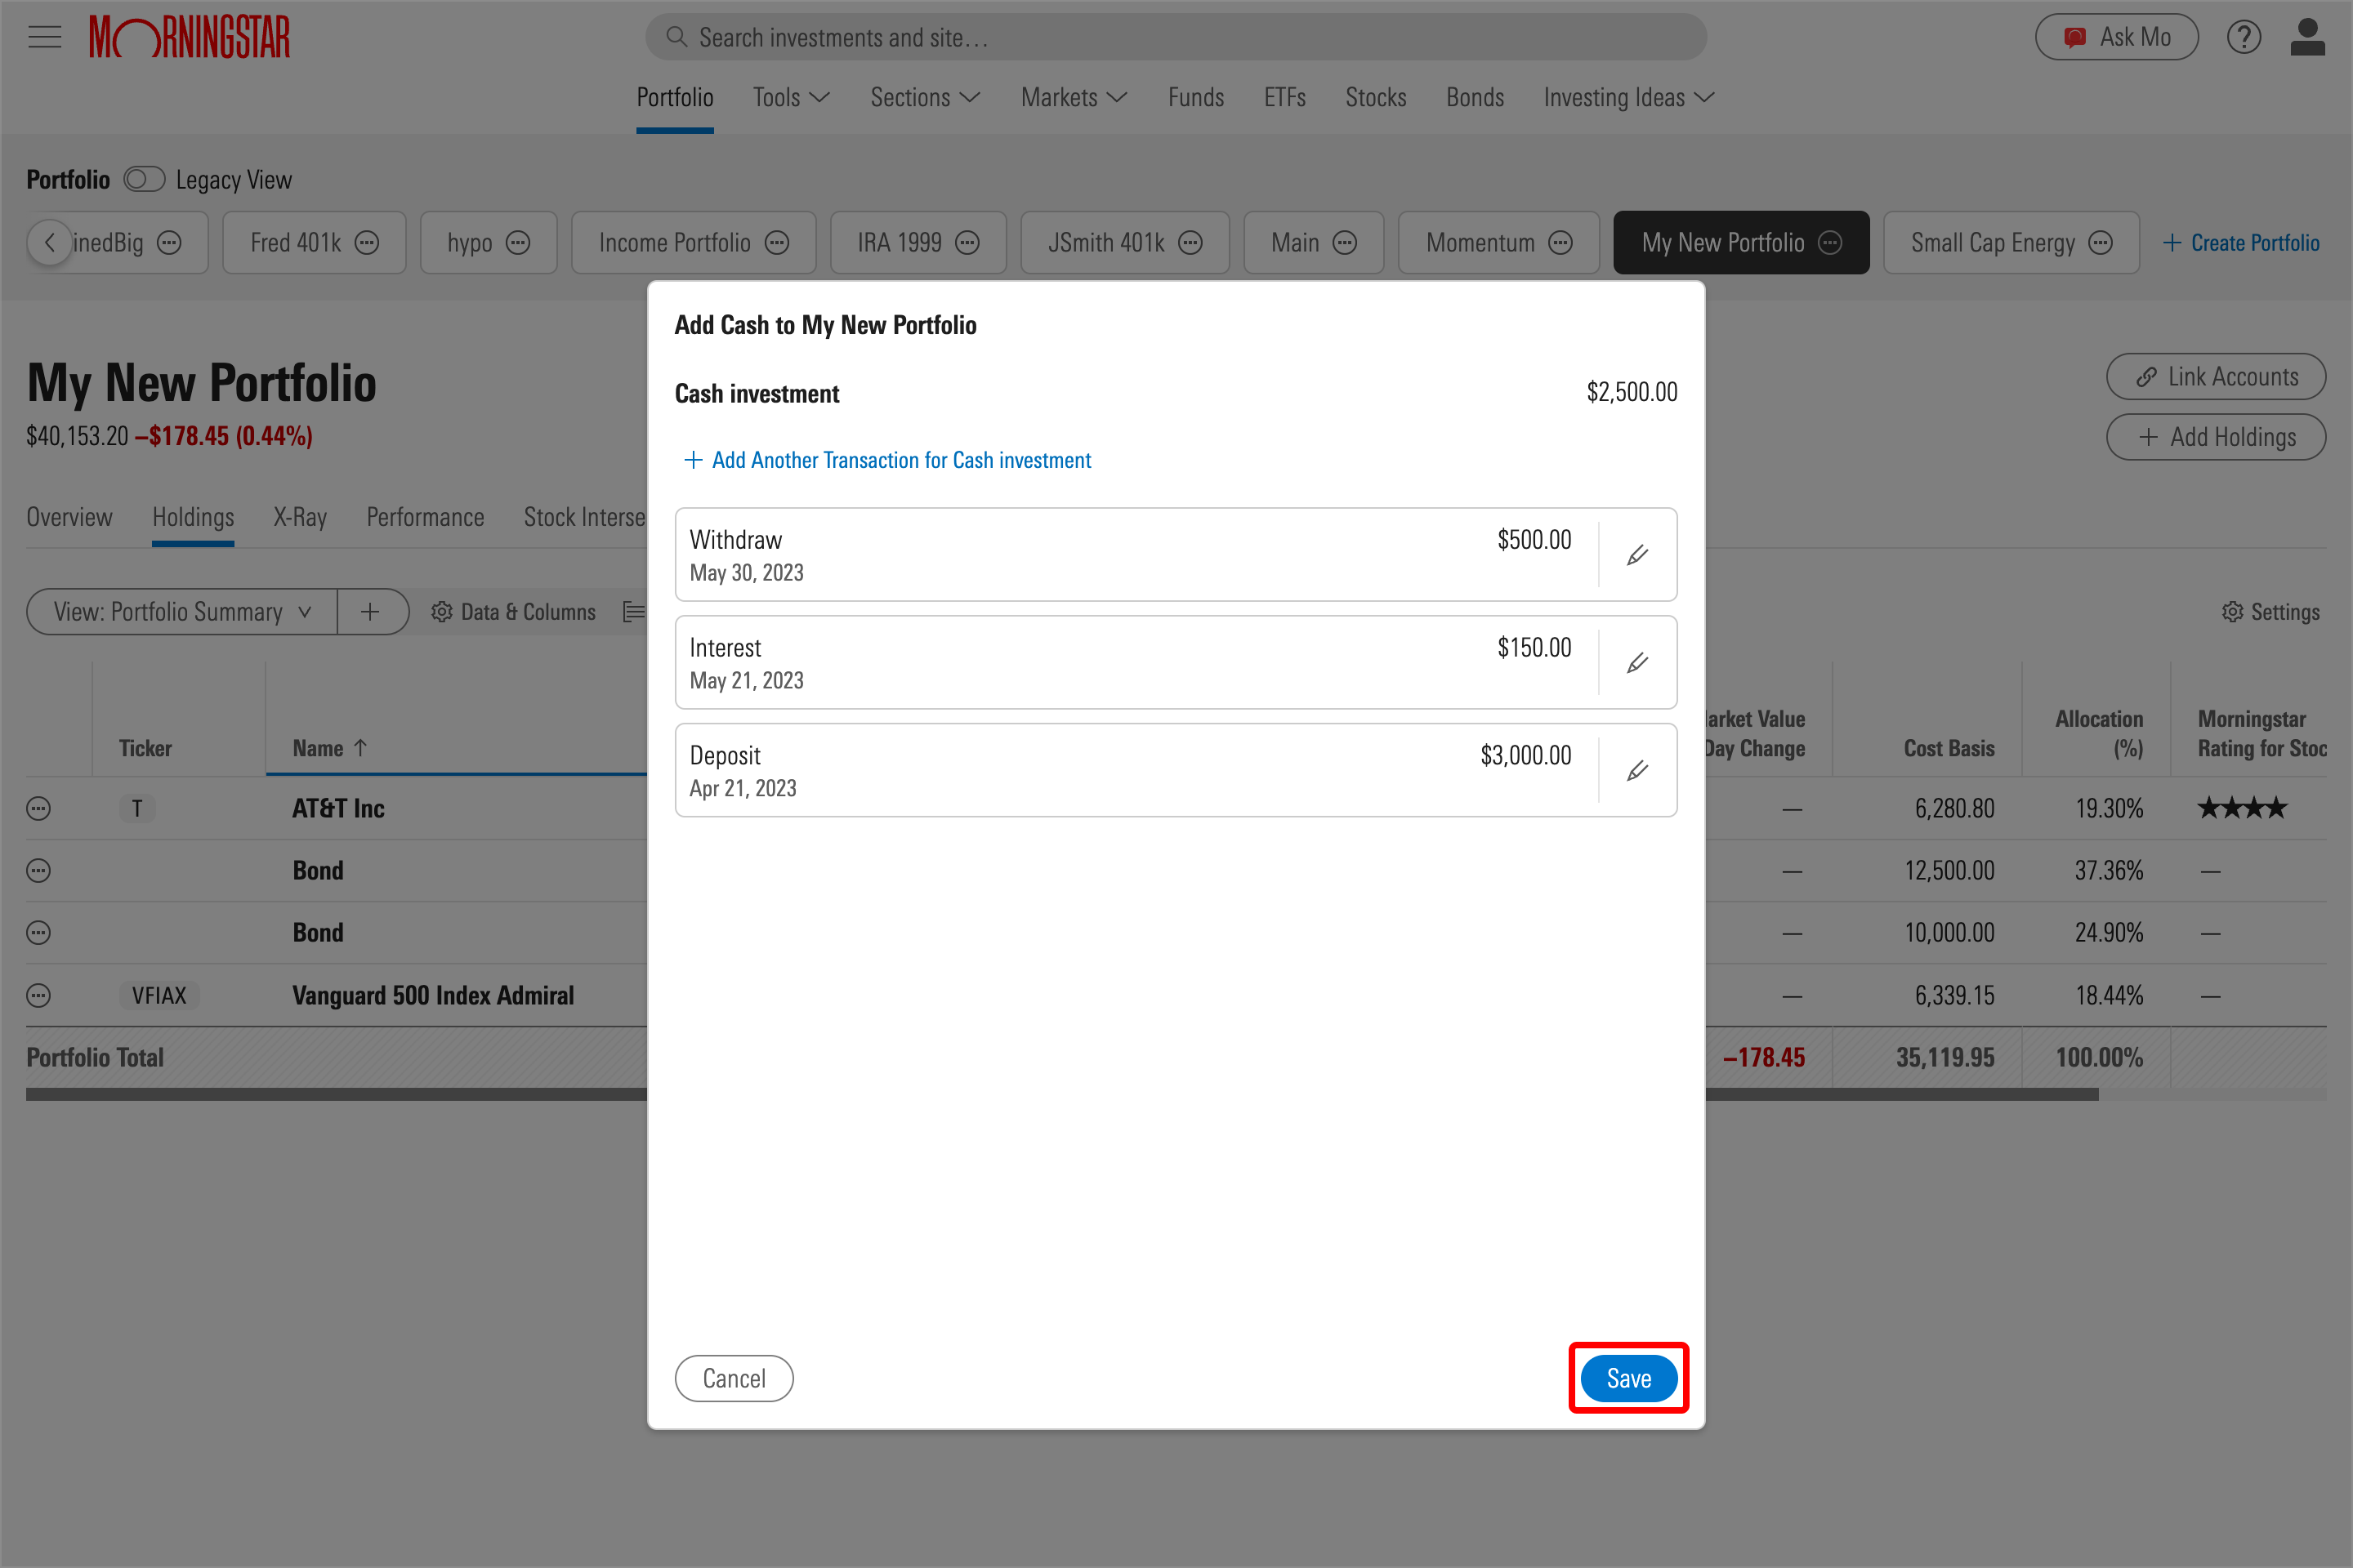Go to the ETFs section
Image resolution: width=2353 pixels, height=1568 pixels.
click(1285, 97)
